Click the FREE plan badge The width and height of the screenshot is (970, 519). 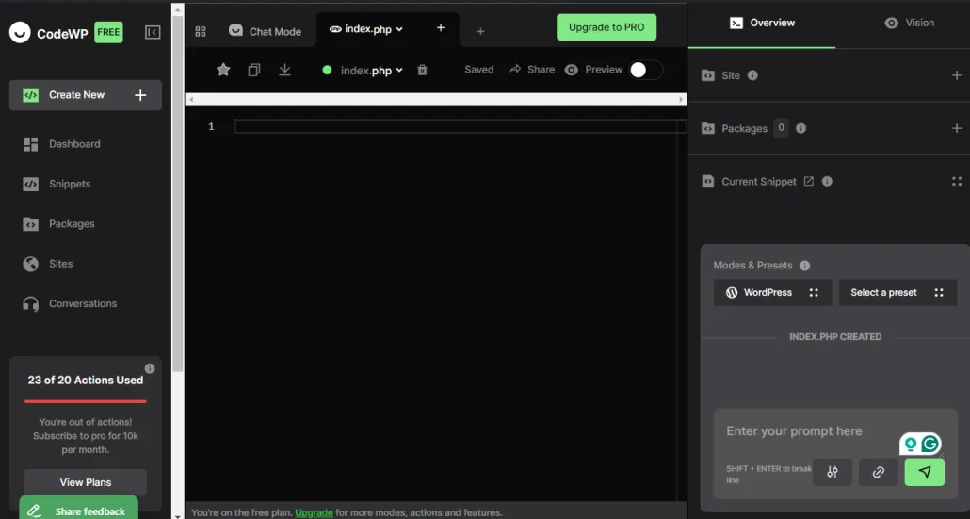108,32
